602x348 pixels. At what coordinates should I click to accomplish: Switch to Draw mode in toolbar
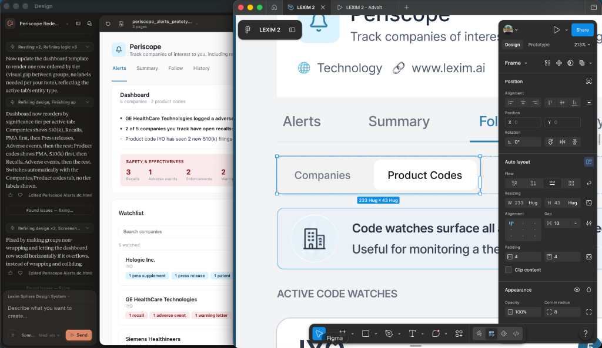[479, 334]
